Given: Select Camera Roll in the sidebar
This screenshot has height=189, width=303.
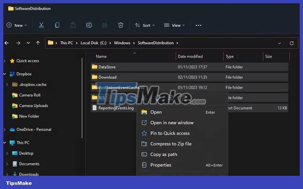Looking at the screenshot, I should point(30,95).
